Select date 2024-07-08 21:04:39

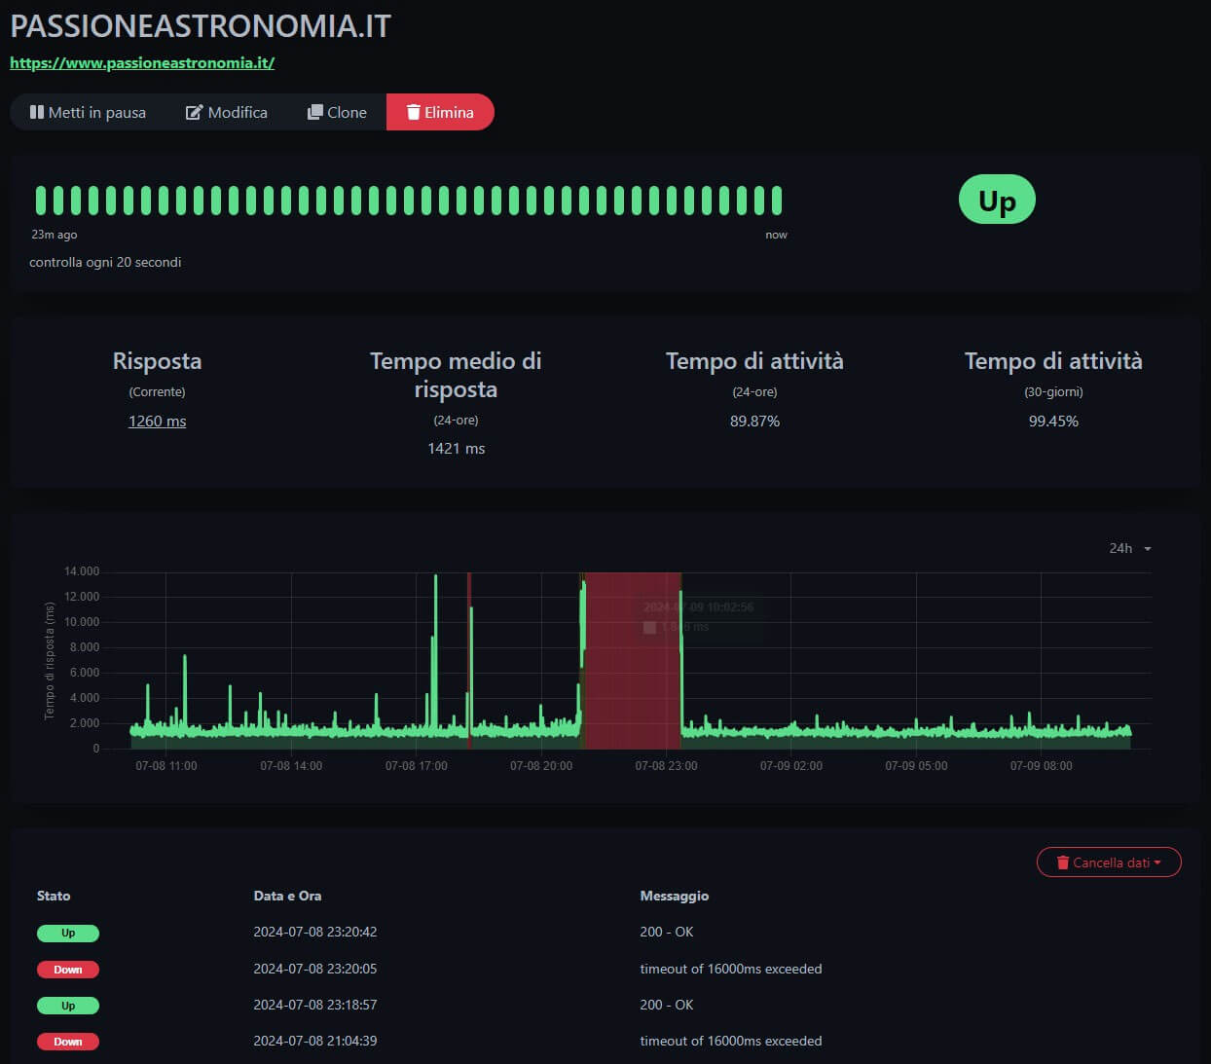point(315,1041)
